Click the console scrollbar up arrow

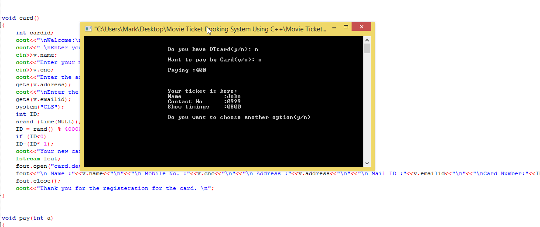click(367, 40)
